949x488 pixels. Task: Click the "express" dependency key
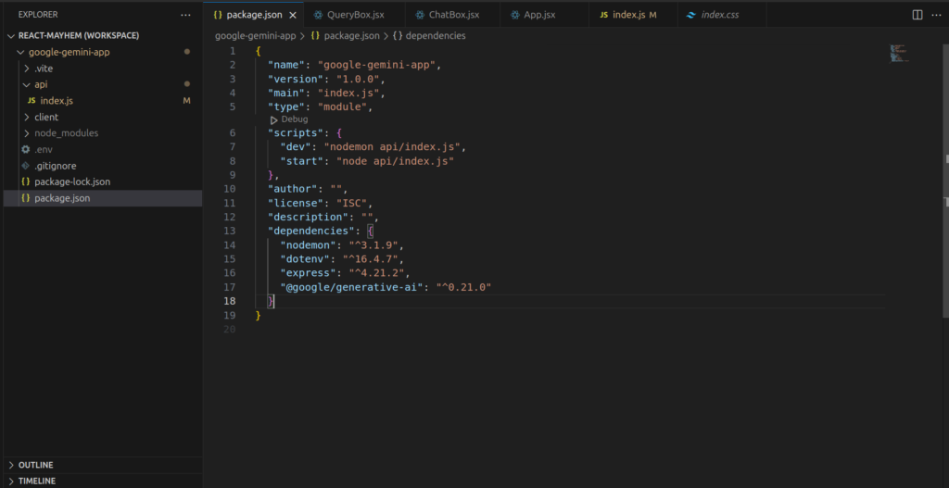point(308,273)
